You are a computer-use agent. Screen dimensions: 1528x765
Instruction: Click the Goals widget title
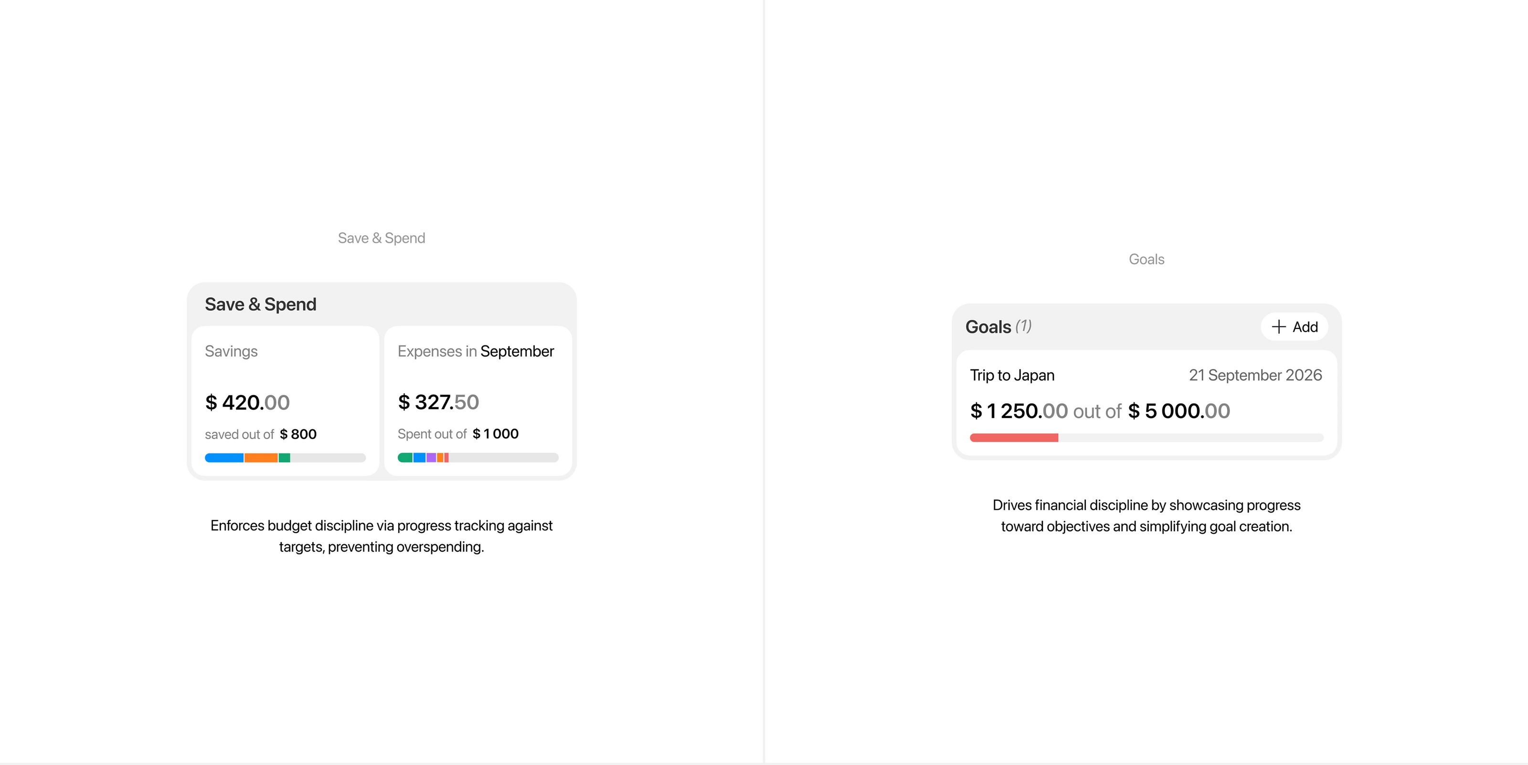click(x=987, y=327)
